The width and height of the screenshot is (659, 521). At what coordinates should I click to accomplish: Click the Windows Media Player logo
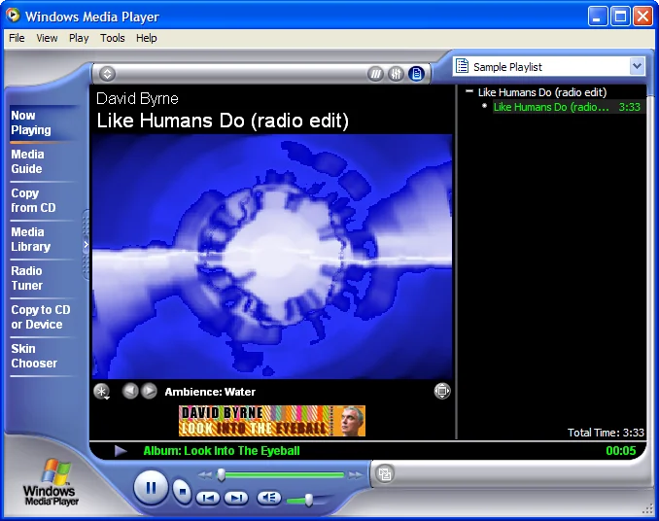coord(52,482)
